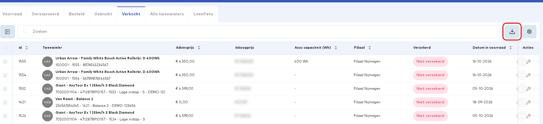Switch to the Voorraad tab
This screenshot has height=124, width=543.
coord(12,14)
